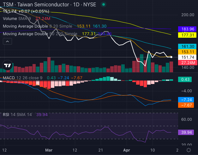Select Moving Average Double 8 20 legend

(x=39, y=26)
